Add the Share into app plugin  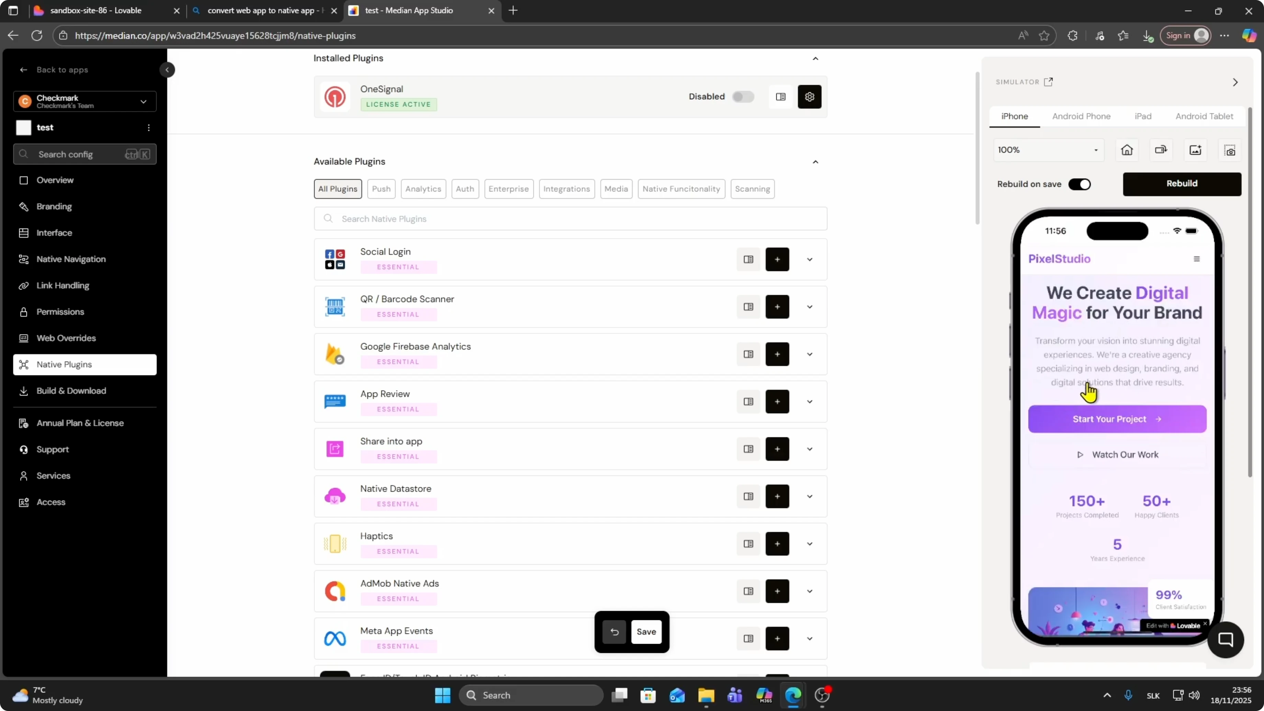[777, 449]
